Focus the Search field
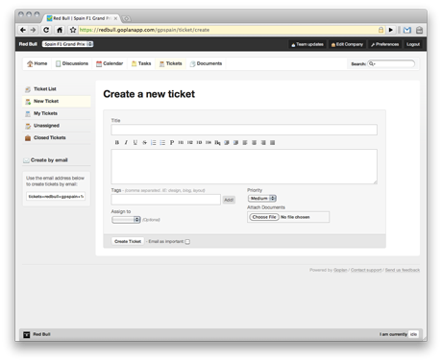 391,63
